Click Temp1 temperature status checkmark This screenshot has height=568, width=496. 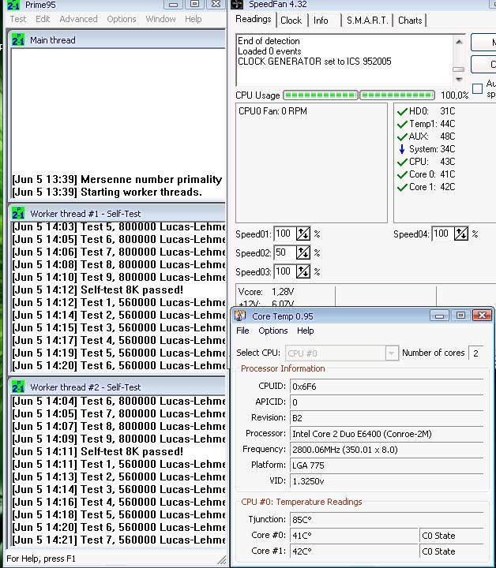click(402, 124)
